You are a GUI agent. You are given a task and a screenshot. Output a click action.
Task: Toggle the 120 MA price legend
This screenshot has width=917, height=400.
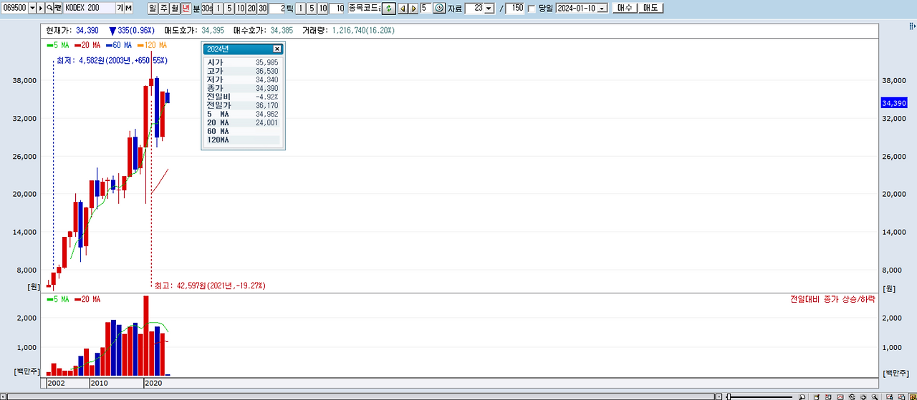click(151, 44)
